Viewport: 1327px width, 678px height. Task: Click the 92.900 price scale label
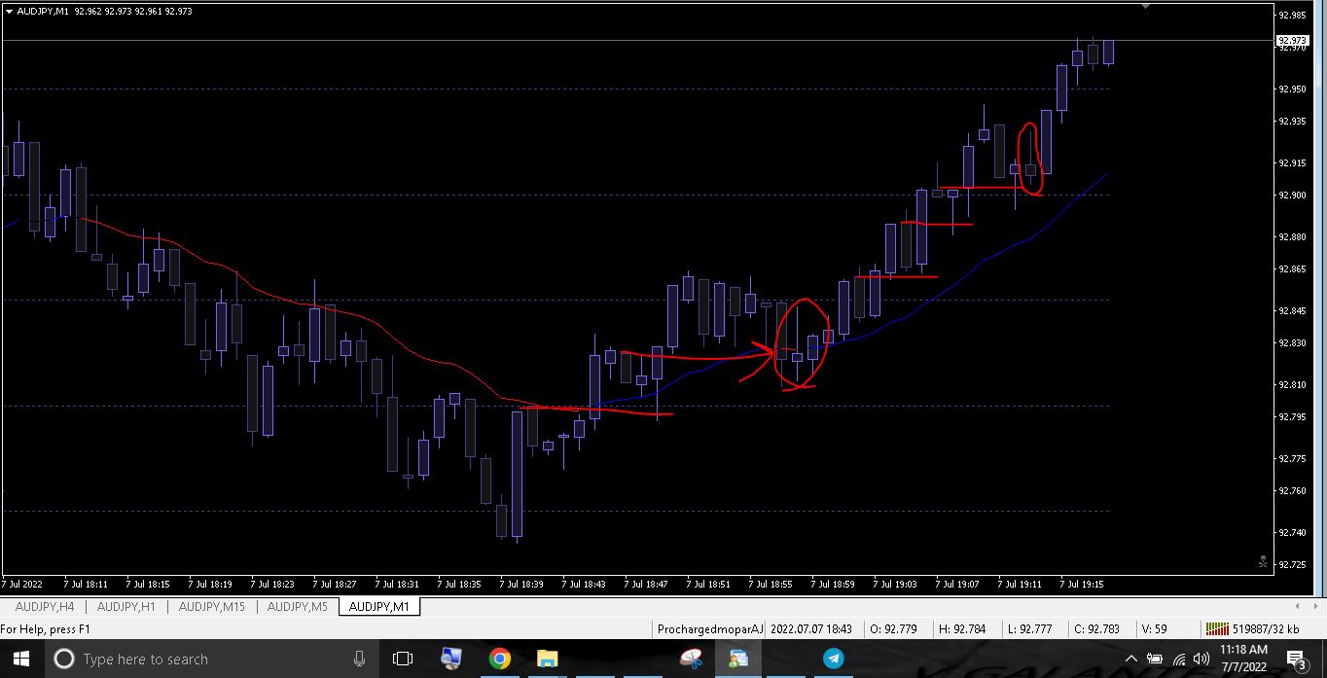pos(1292,195)
